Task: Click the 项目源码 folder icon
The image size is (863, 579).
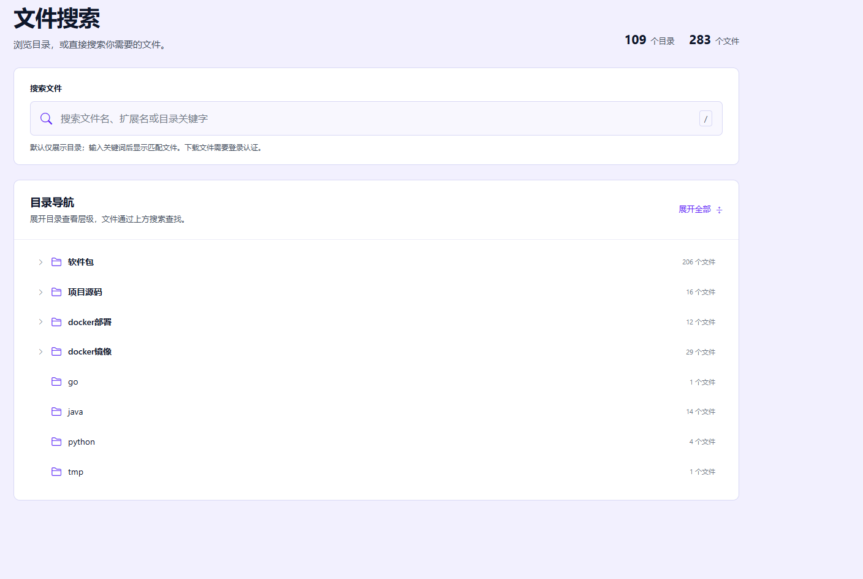Action: point(56,292)
